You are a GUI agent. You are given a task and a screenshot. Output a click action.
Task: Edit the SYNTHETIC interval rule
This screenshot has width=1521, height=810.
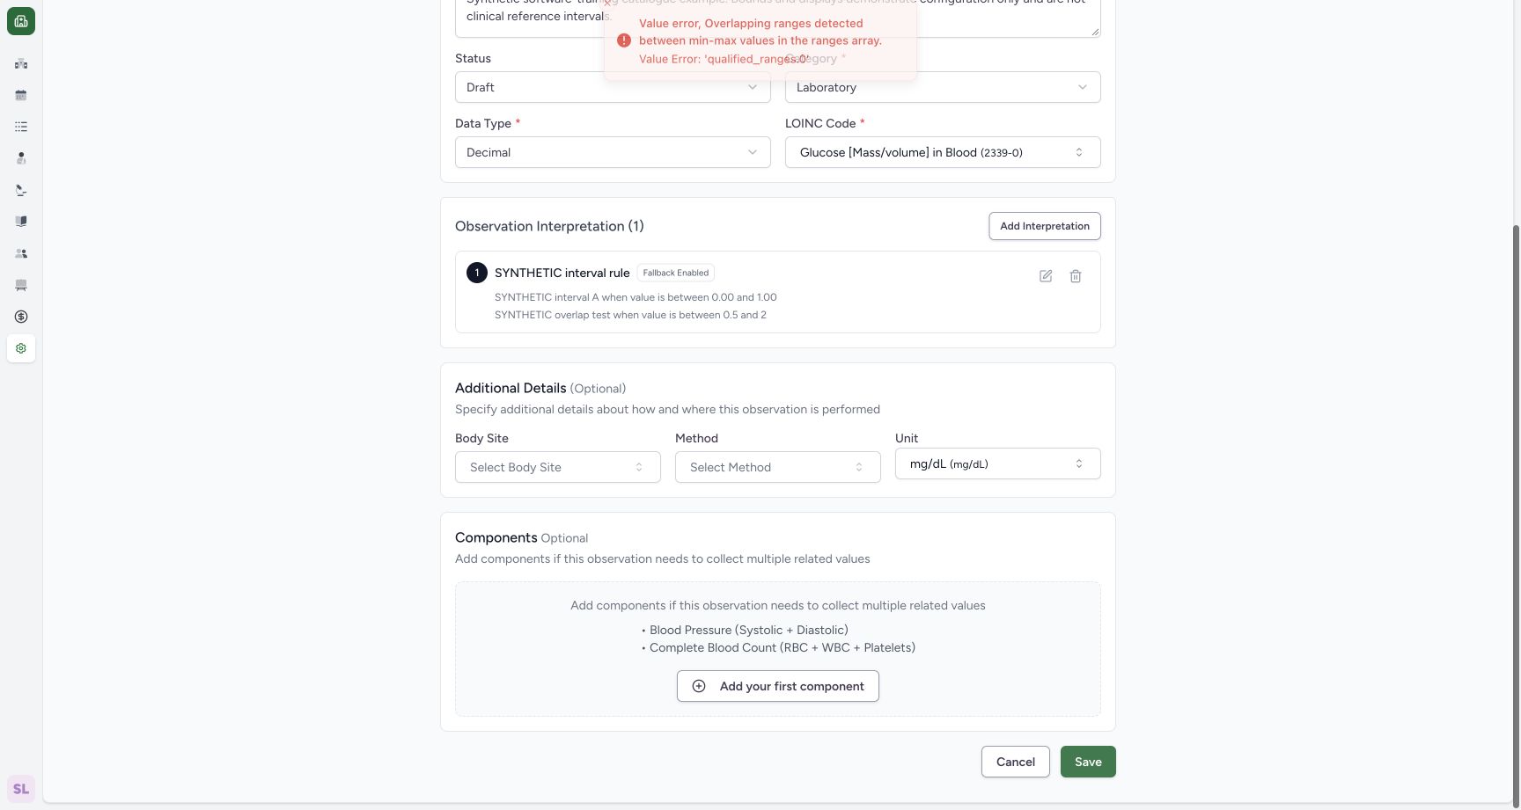pos(1046,276)
